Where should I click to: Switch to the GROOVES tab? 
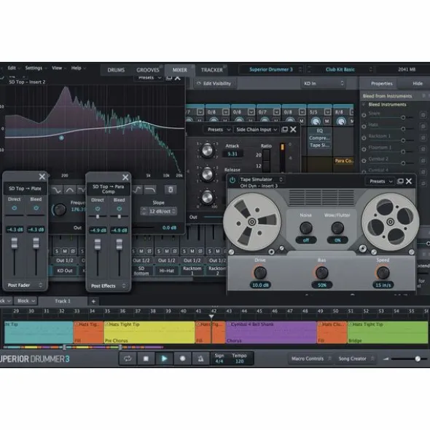148,70
